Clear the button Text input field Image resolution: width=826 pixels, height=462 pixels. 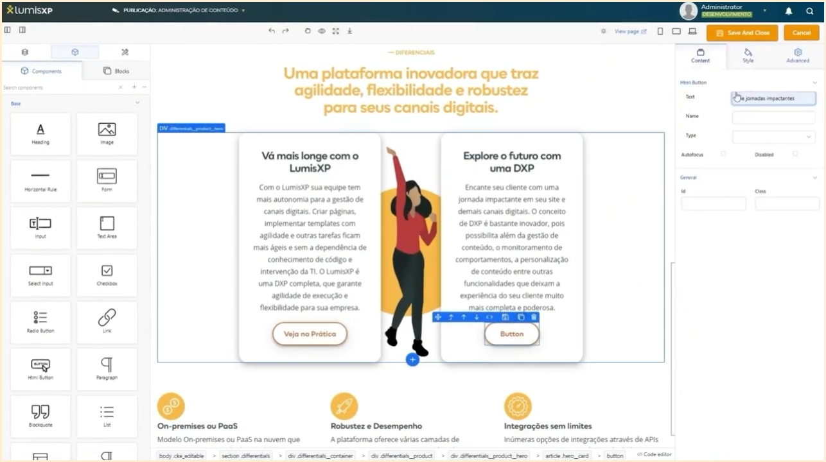[x=773, y=98]
